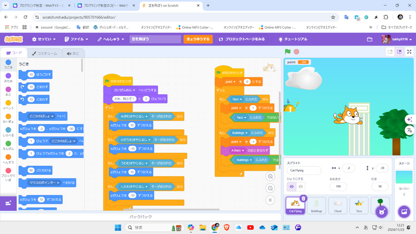Select the しらべる (Sensing) block category

(8, 132)
